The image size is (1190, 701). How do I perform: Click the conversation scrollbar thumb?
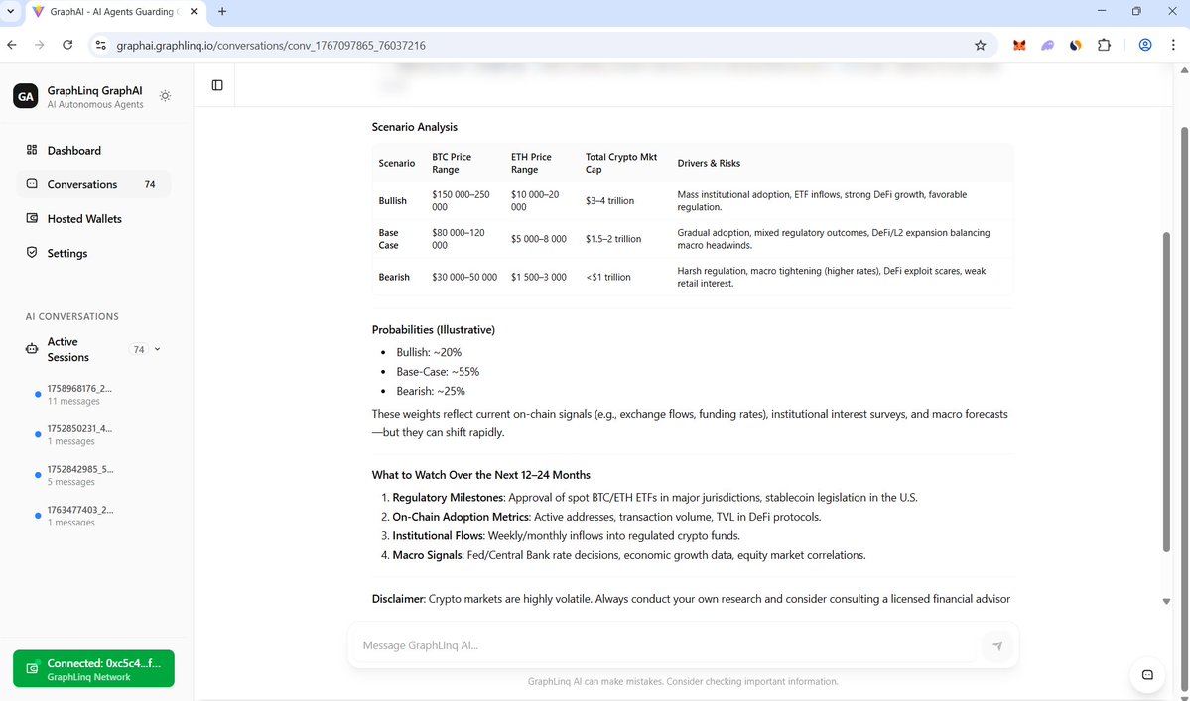[x=1166, y=392]
